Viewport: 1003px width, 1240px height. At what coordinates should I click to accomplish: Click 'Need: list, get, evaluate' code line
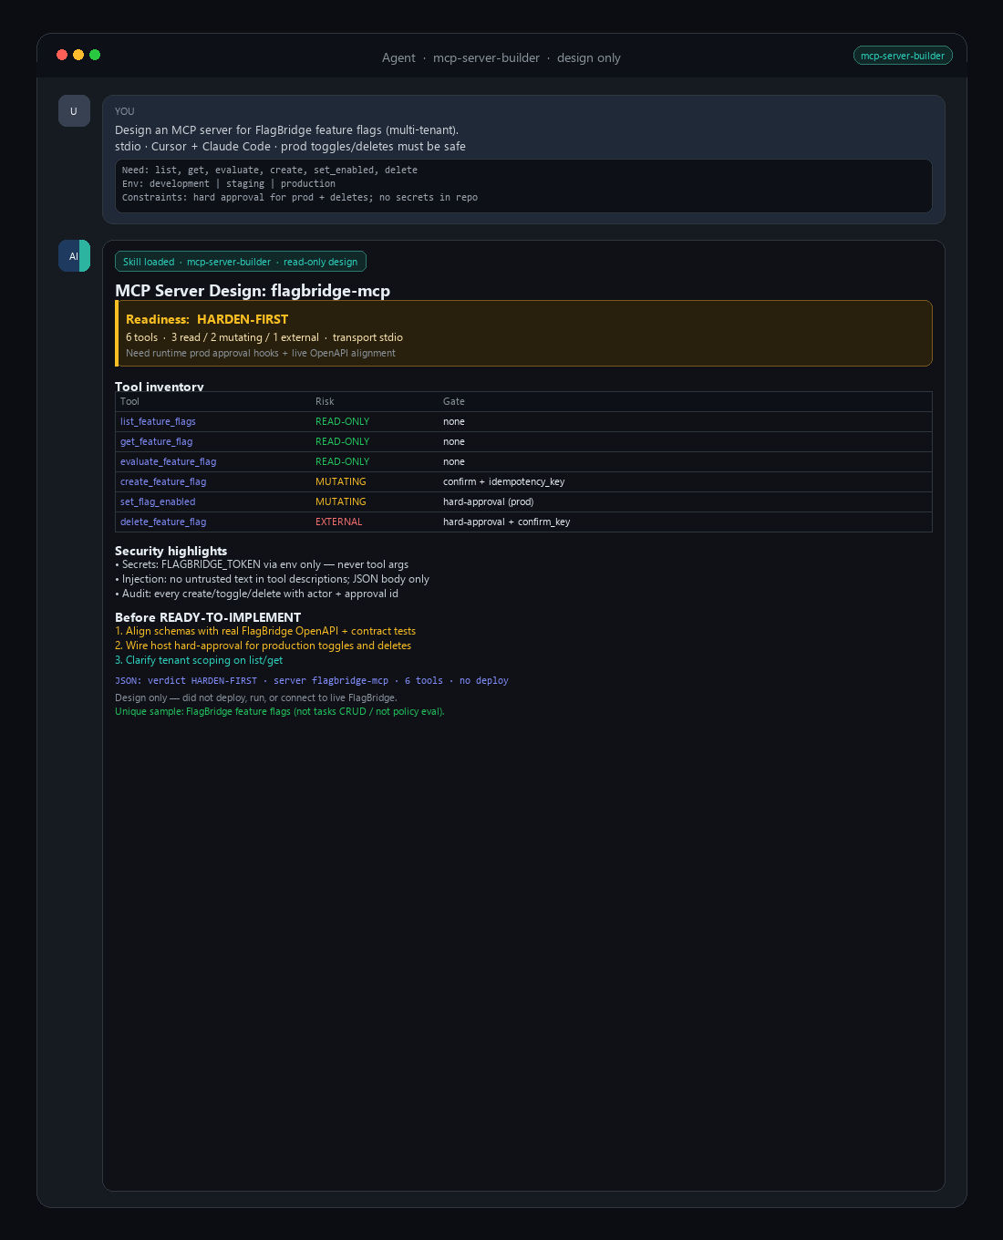270,170
